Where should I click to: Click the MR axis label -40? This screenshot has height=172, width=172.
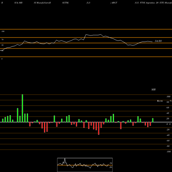point(168,135)
